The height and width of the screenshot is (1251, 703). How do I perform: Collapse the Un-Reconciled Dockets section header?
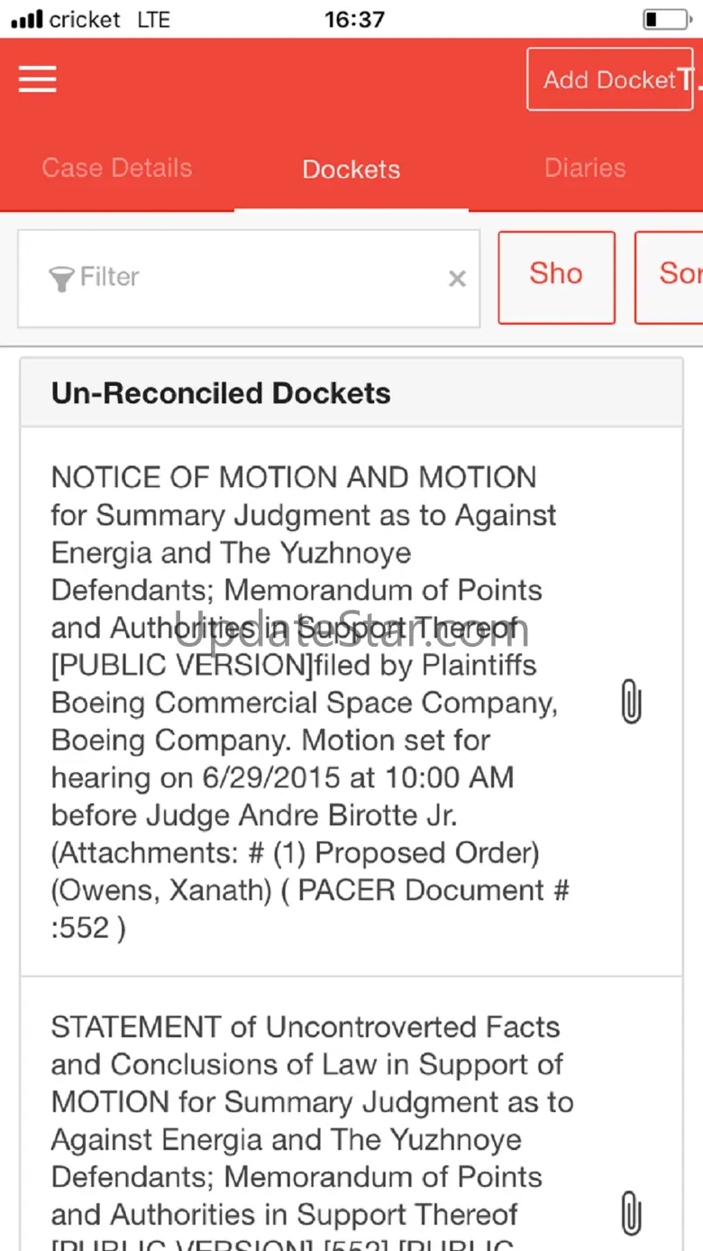pos(351,393)
